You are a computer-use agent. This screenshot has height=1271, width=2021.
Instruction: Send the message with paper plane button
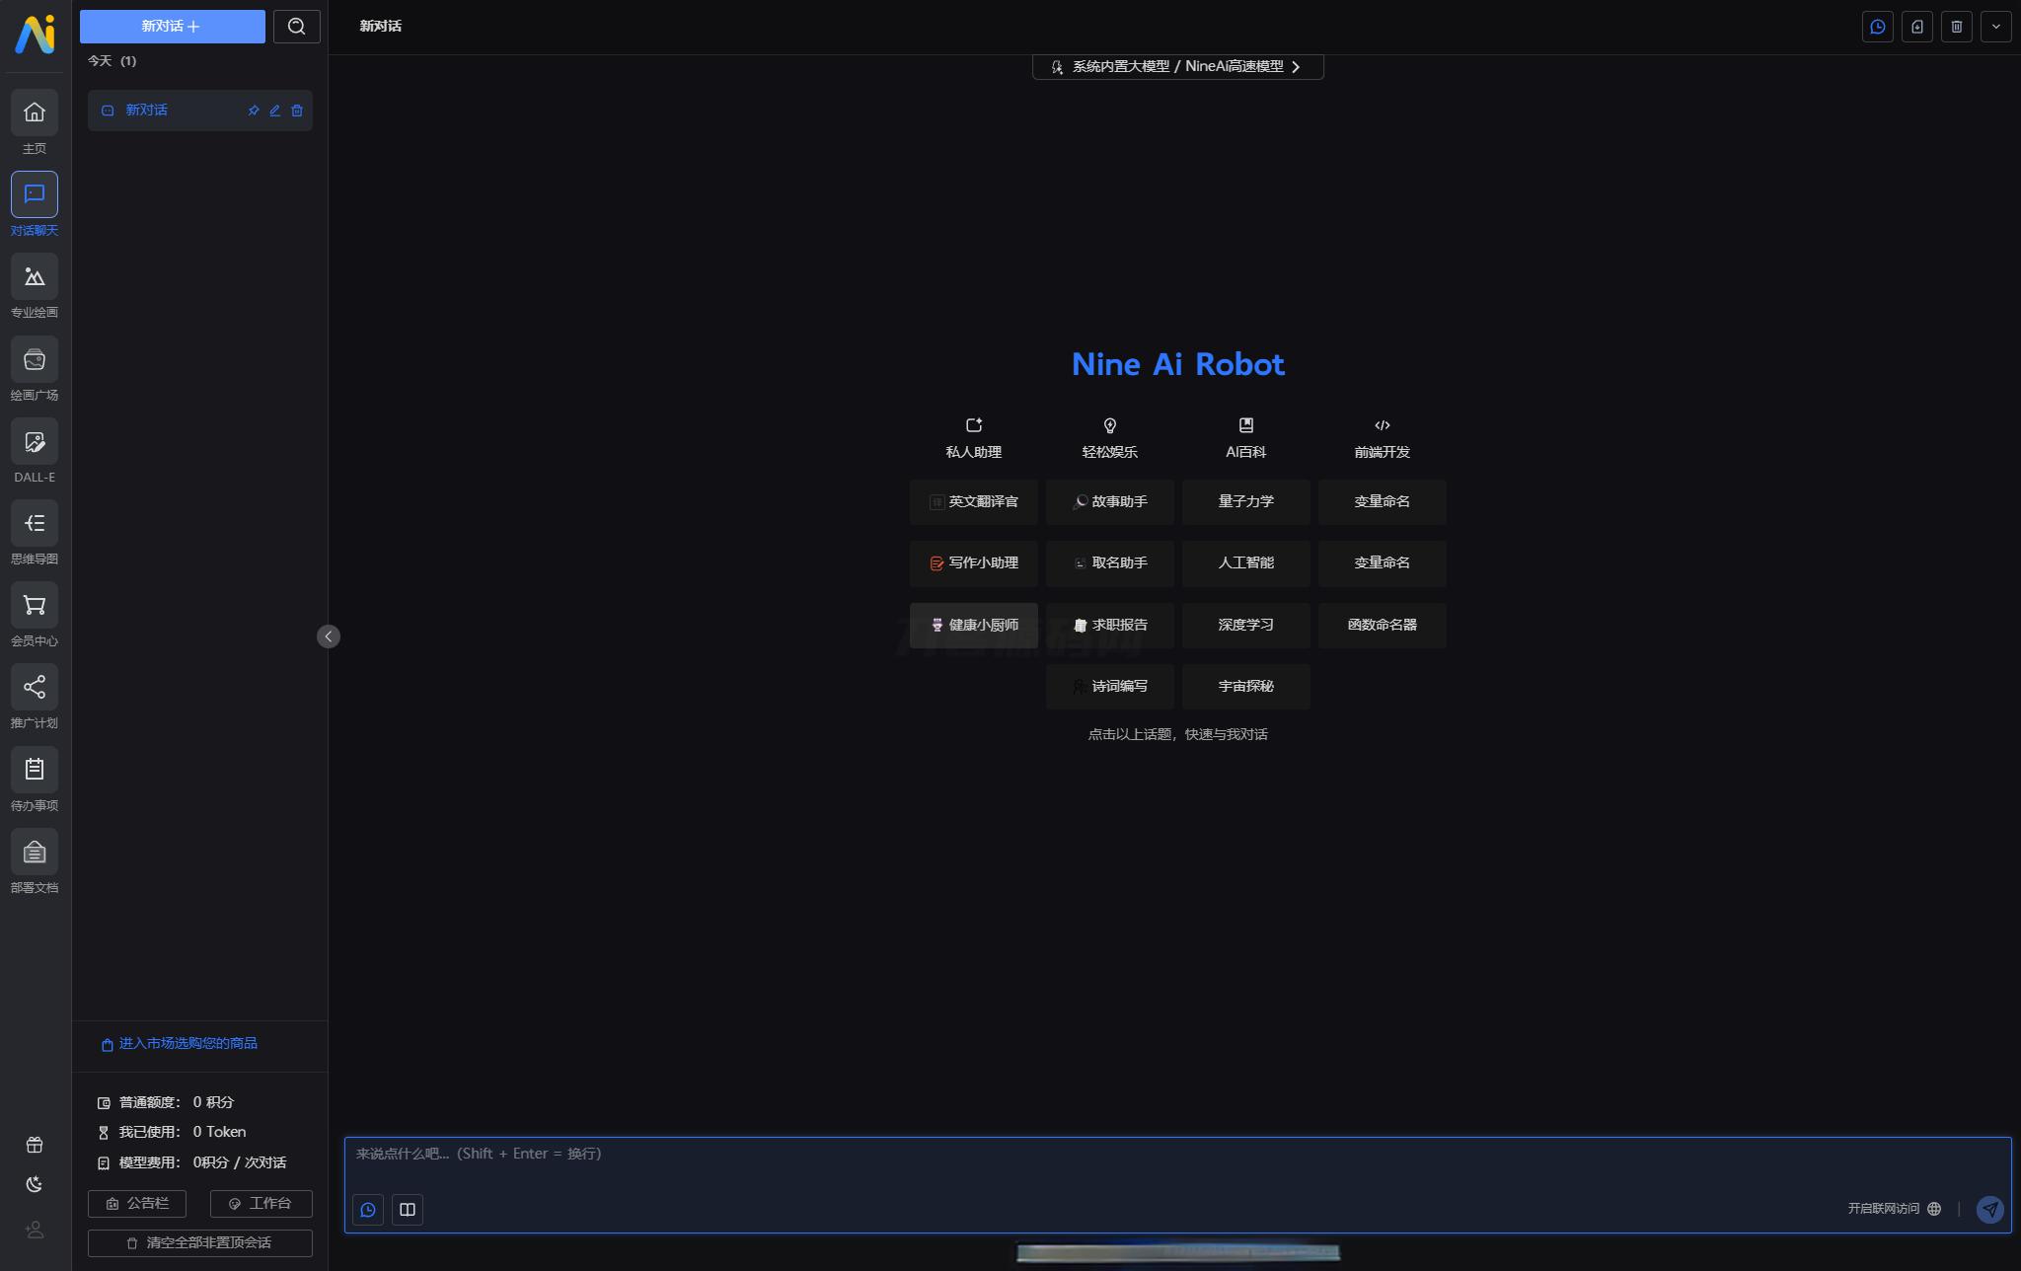(x=1990, y=1210)
